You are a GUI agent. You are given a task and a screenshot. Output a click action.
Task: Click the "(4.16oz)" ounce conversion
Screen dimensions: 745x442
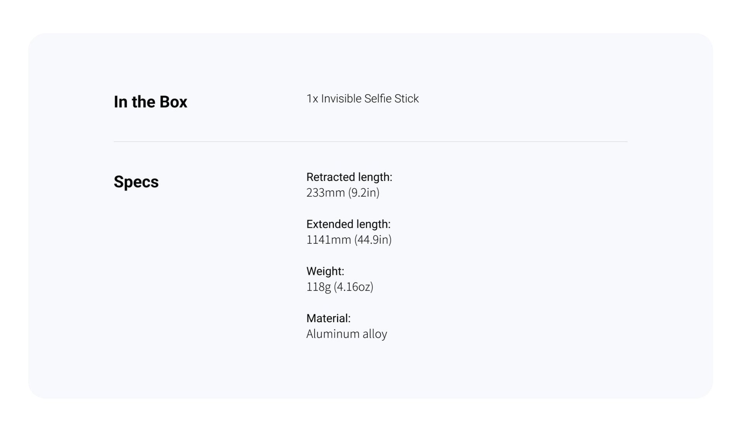[353, 287]
